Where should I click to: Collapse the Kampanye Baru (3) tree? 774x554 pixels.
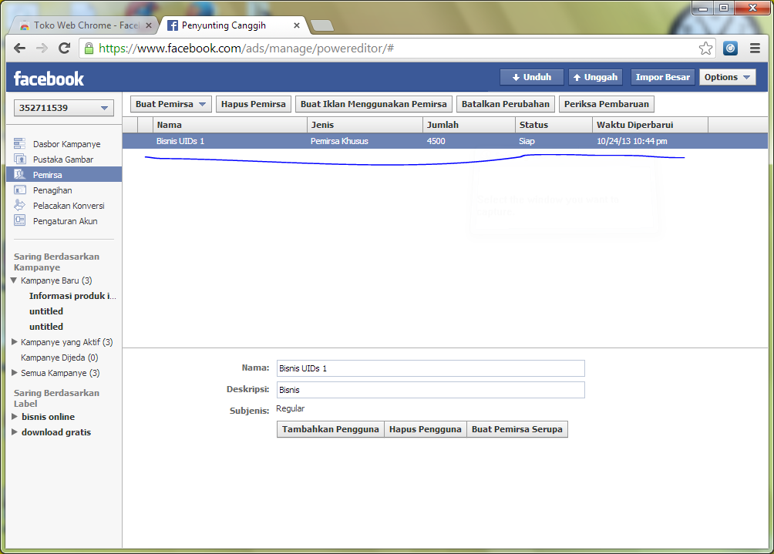coord(14,280)
